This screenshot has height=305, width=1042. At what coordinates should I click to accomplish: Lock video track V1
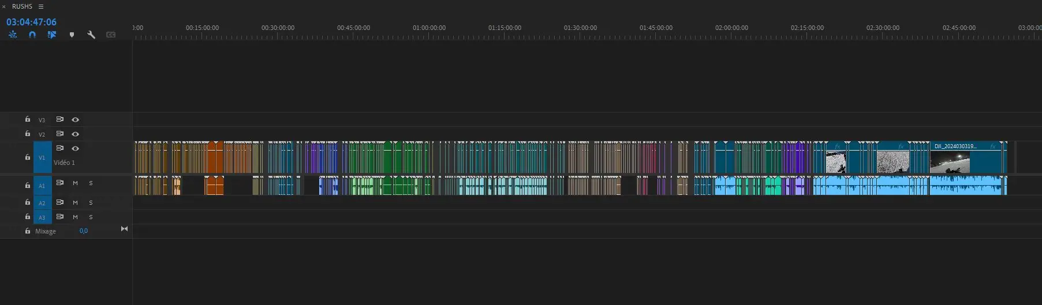[27, 157]
